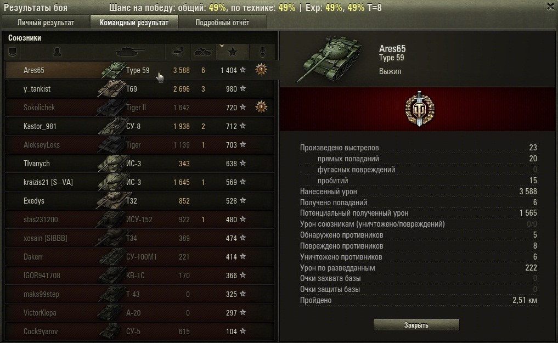Close the battle results window
Viewport: 558px width, 343px height.
[x=550, y=7]
